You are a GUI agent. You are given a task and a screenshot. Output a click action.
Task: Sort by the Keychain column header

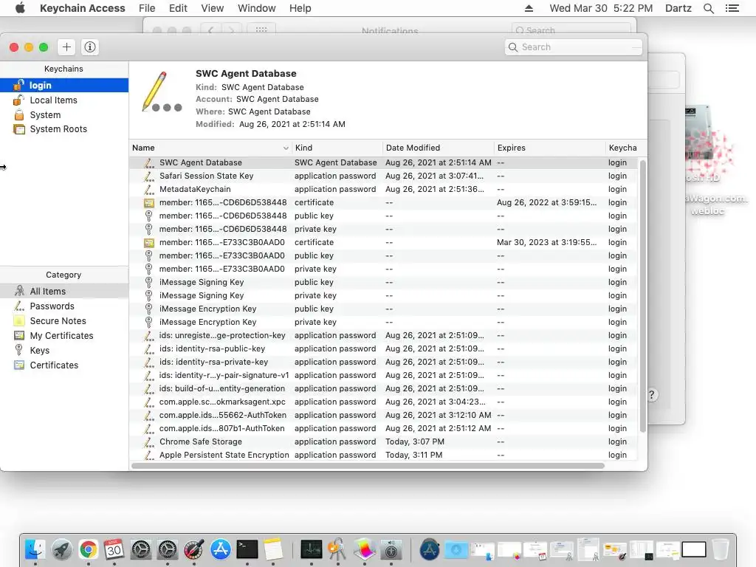pos(626,148)
